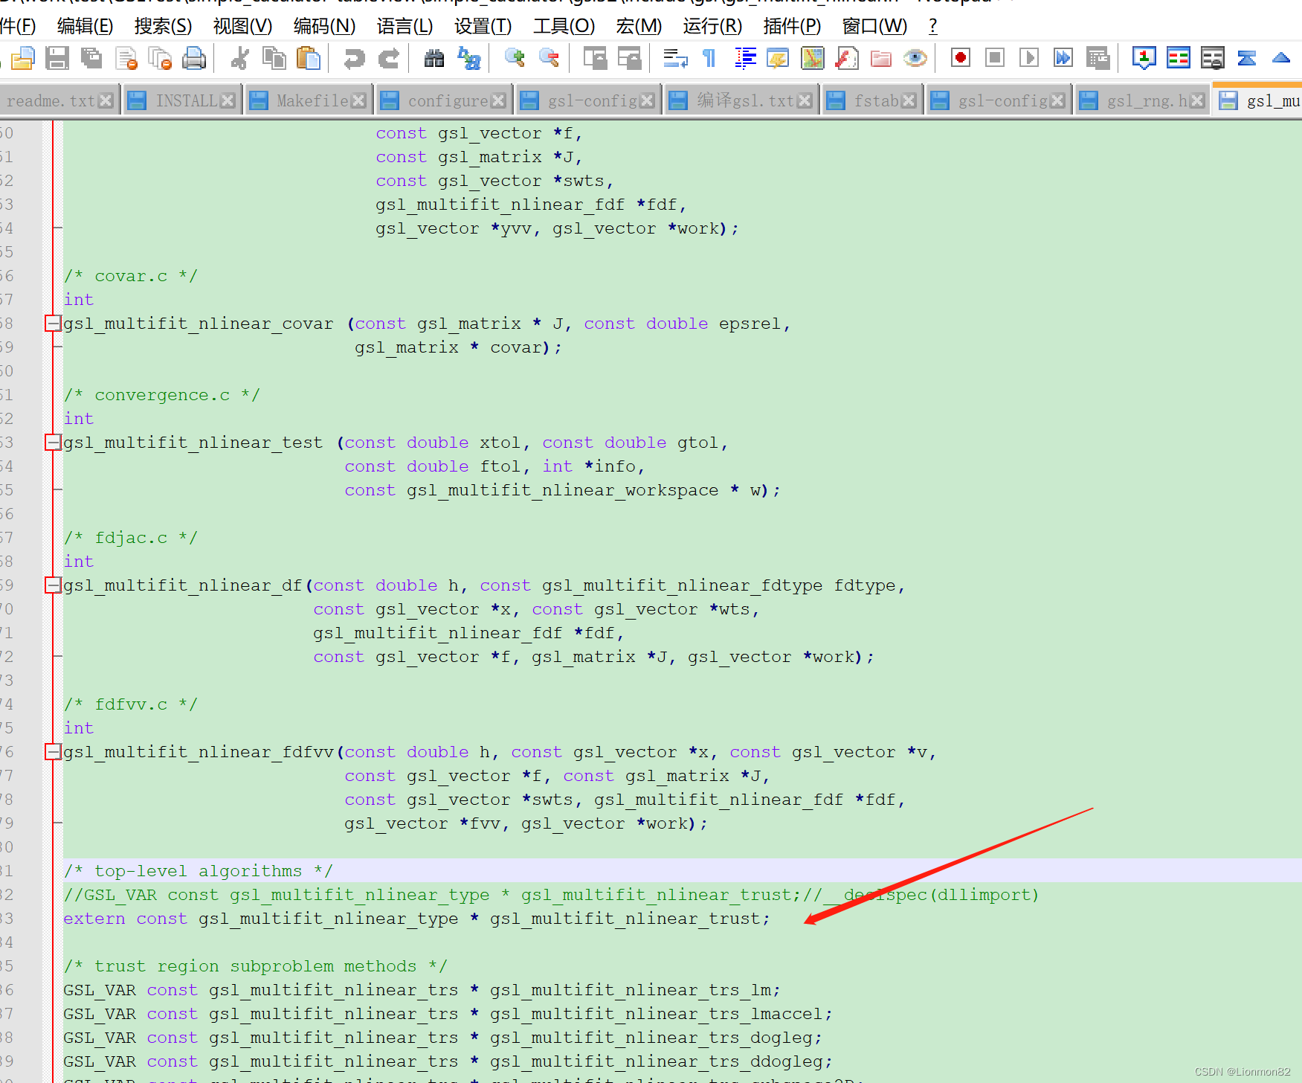Run the recorded macro with the play icon
Screen dimensions: 1302x1083
[x=1028, y=57]
